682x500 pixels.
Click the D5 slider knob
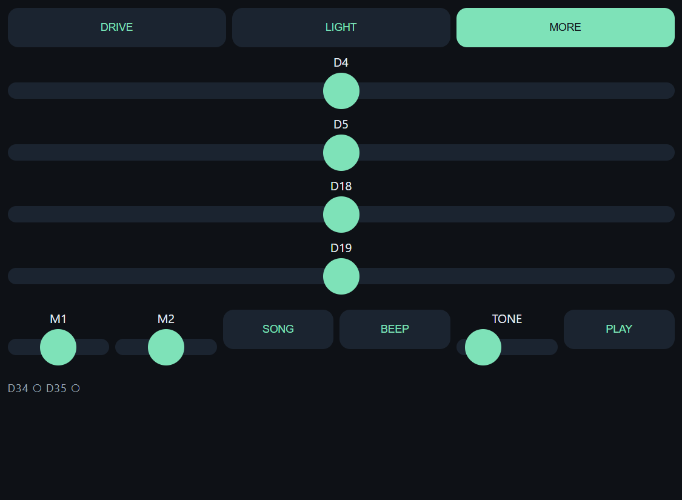341,153
